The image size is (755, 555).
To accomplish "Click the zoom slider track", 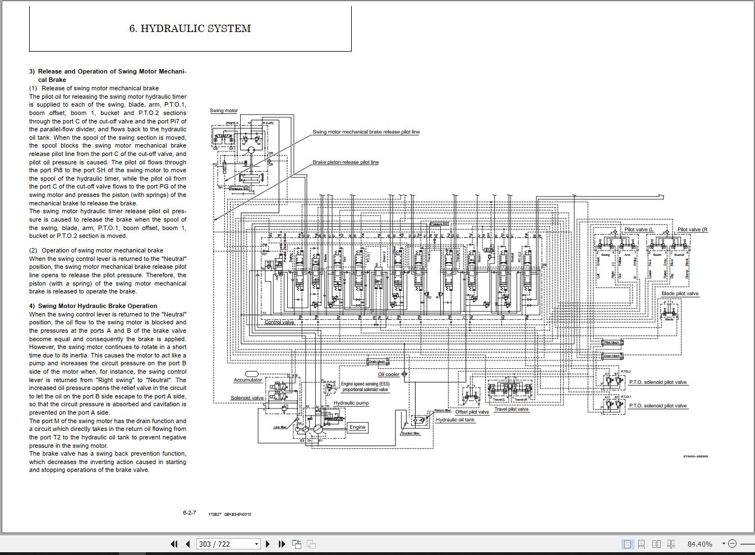I will click(x=747, y=544).
